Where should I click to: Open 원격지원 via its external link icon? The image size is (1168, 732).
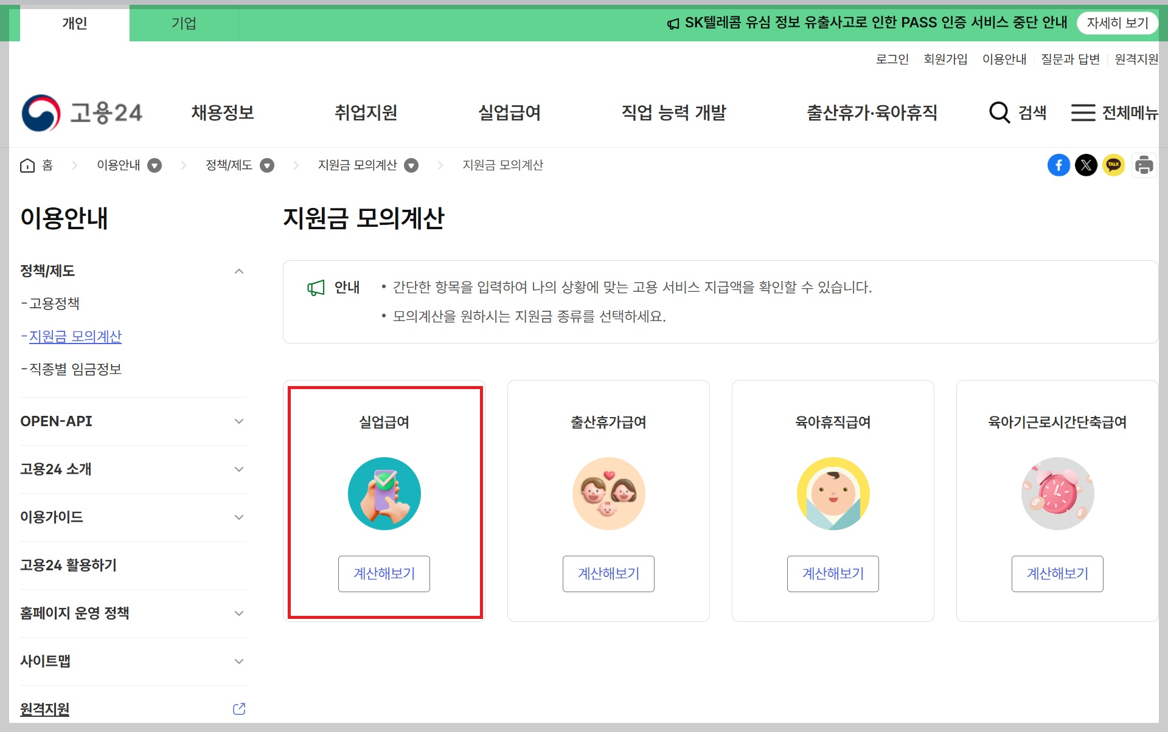coord(238,708)
